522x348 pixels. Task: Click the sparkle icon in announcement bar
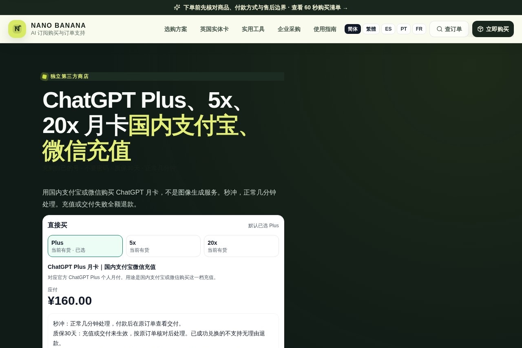pos(177,7)
